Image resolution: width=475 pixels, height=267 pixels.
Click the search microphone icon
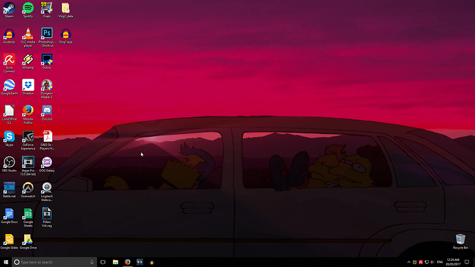click(x=92, y=262)
